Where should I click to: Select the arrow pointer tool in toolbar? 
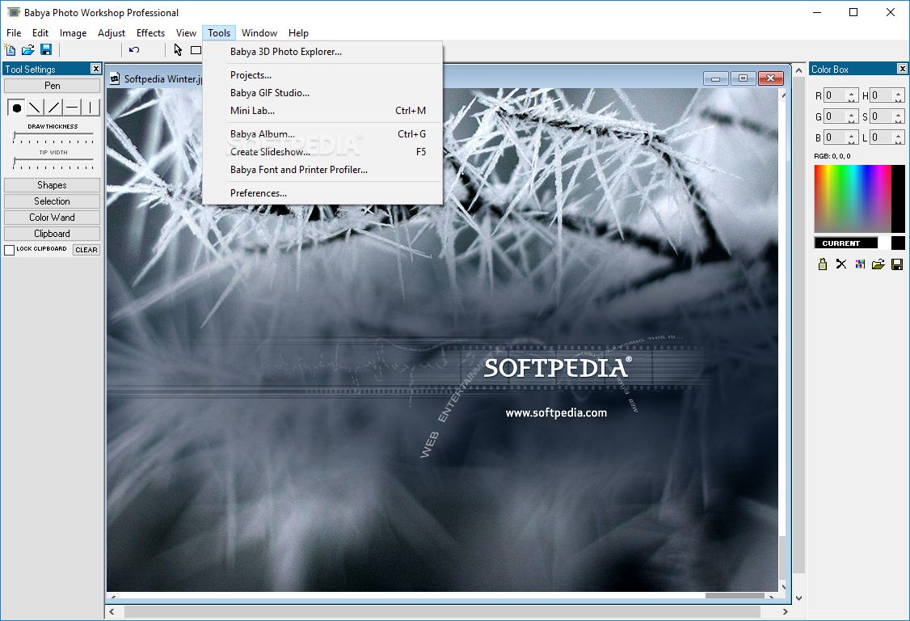pos(178,50)
